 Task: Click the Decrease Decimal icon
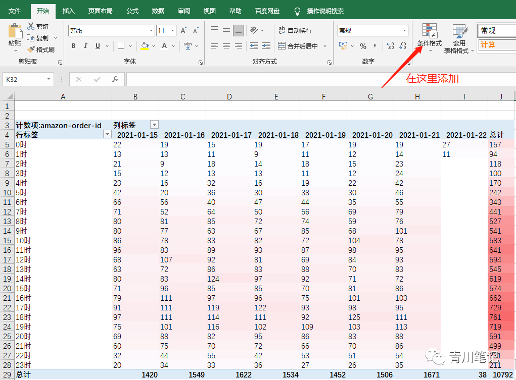(402, 46)
